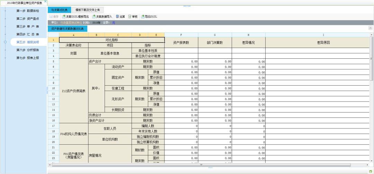Export 决算EXCEL模板导出 template

click(x=75, y=17)
